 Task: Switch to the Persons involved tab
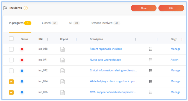coord(105,23)
